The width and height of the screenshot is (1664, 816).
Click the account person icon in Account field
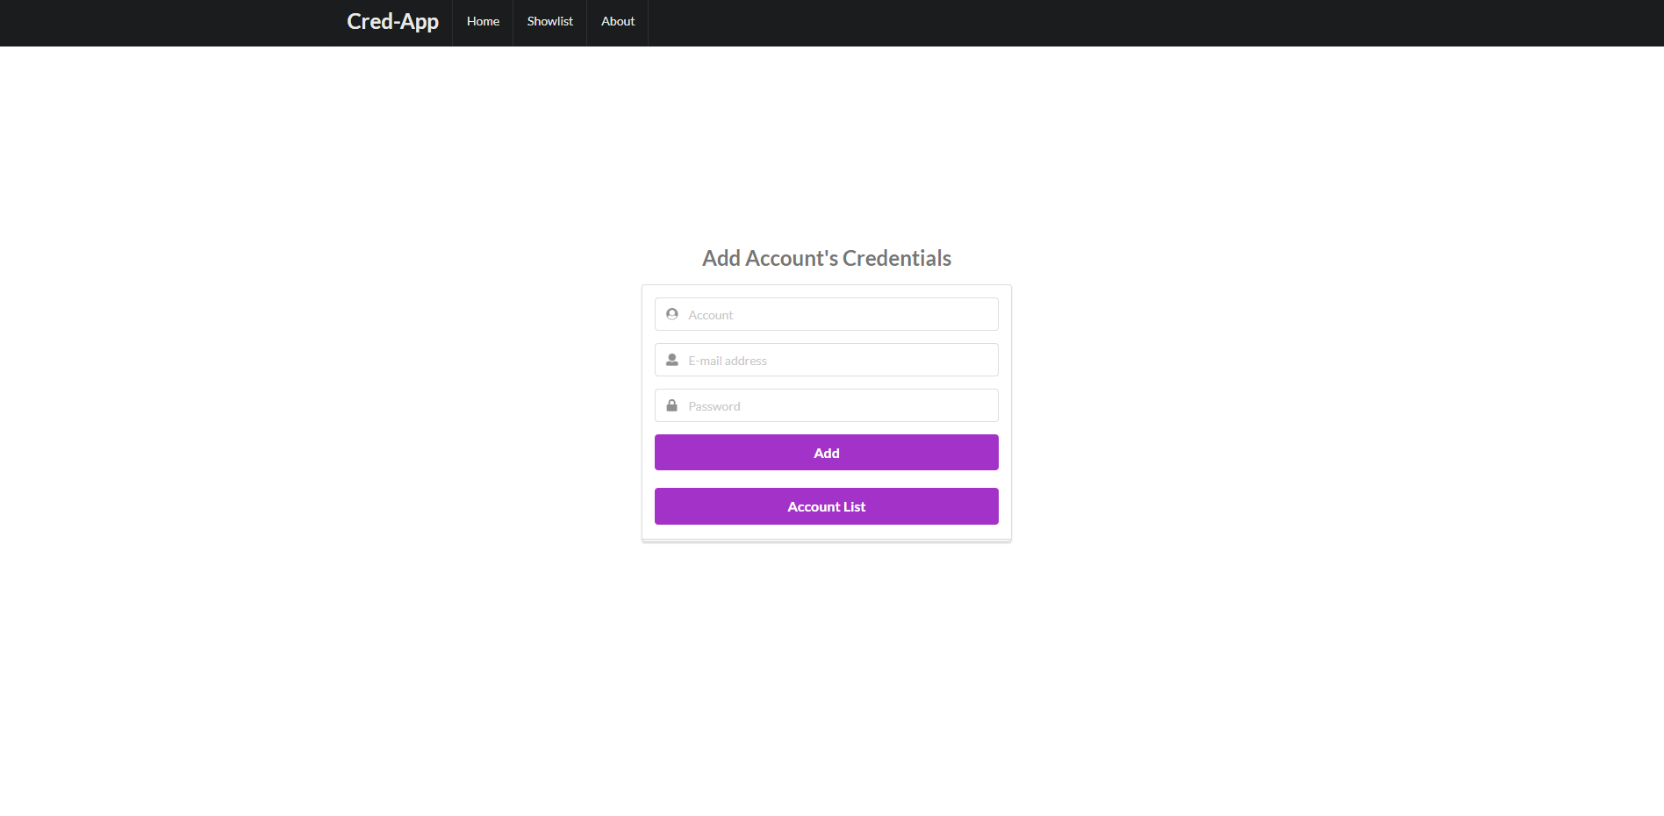(x=671, y=314)
